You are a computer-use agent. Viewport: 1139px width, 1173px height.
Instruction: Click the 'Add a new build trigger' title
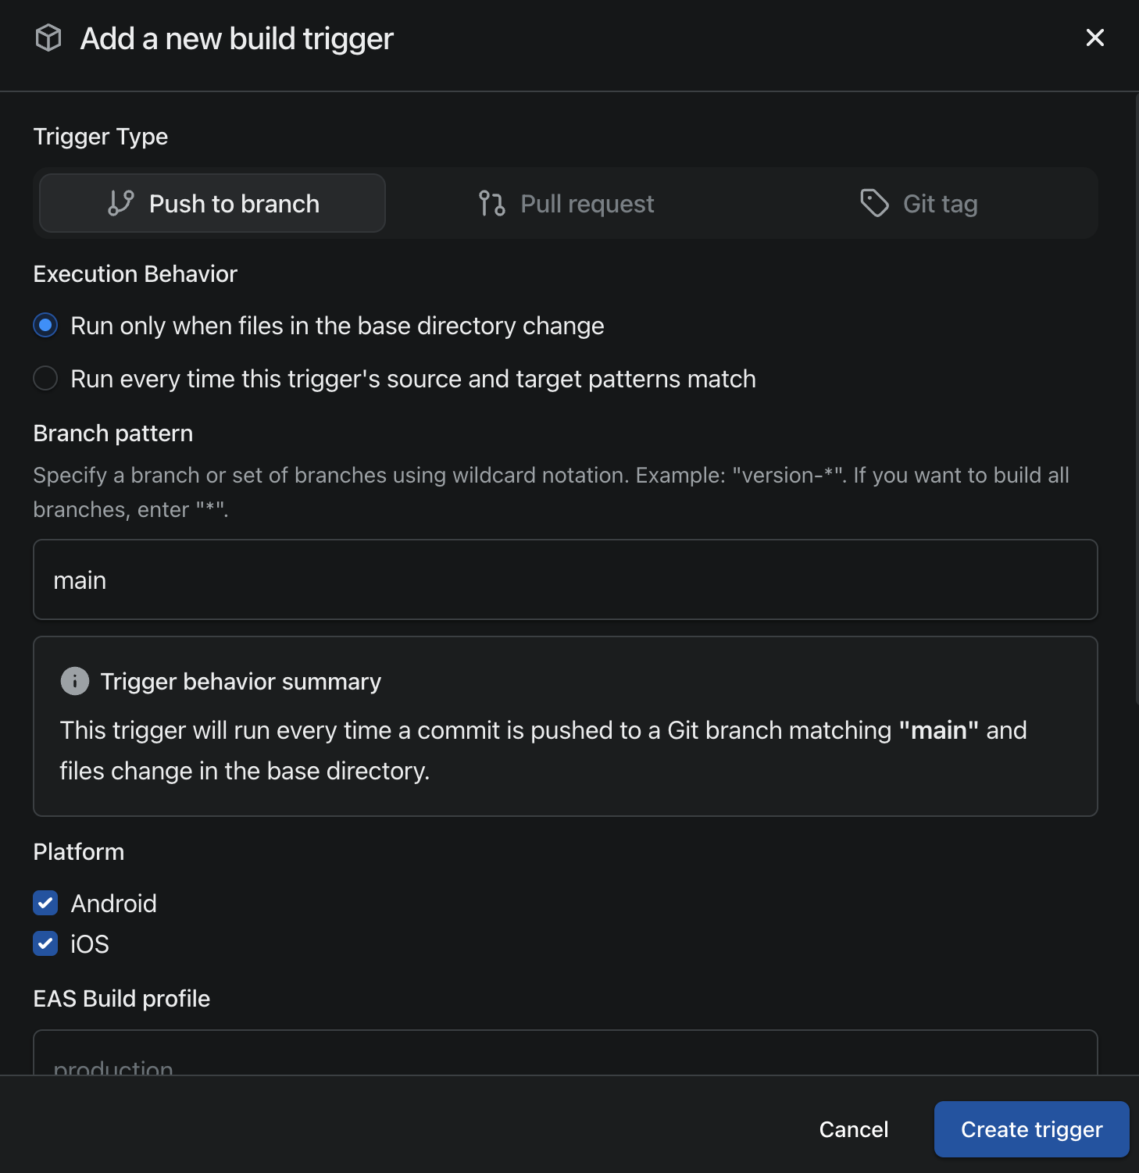click(235, 37)
